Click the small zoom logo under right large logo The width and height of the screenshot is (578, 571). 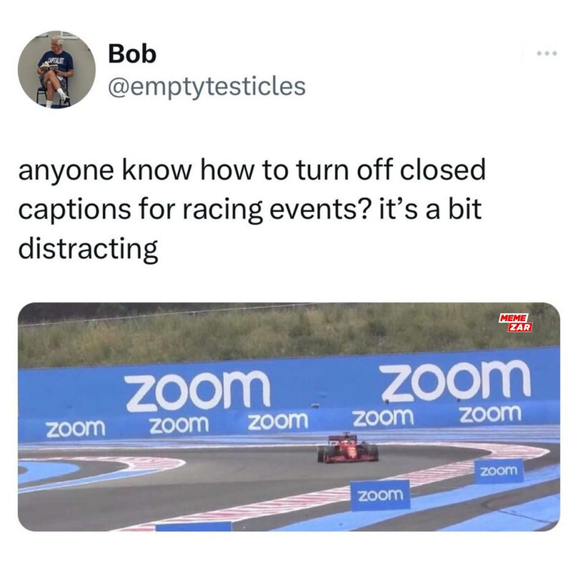pyautogui.click(x=490, y=414)
